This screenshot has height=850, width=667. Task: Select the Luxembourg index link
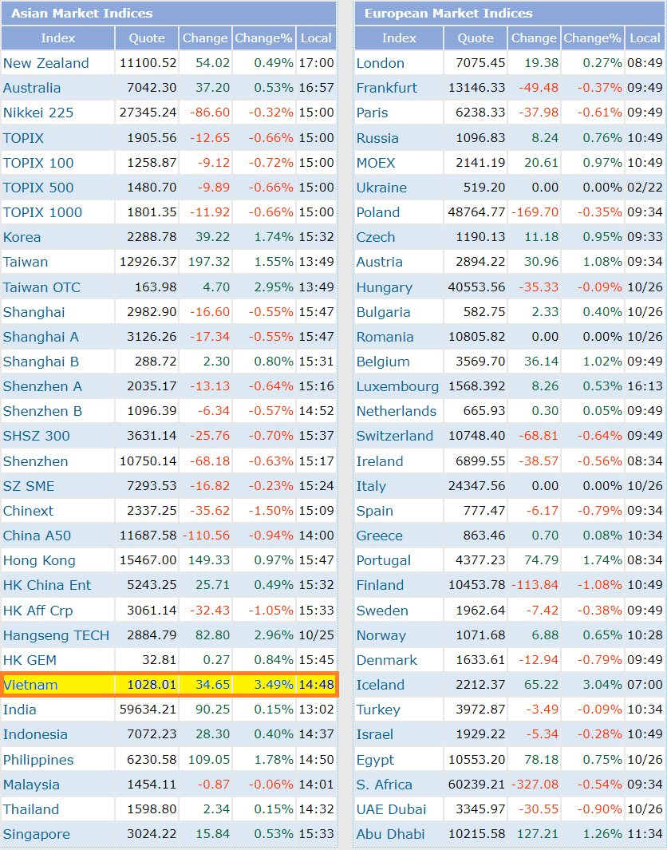[x=397, y=386]
